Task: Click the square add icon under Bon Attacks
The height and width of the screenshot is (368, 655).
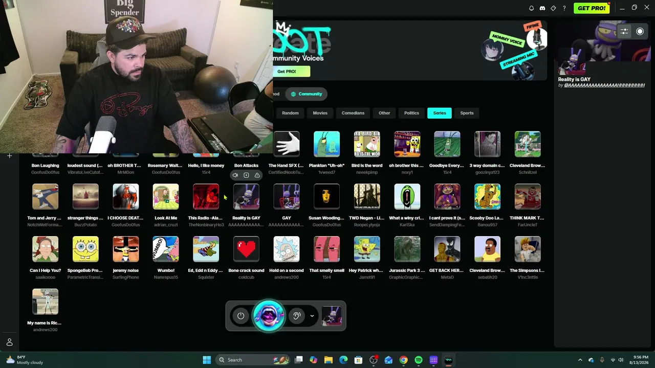Action: click(246, 175)
